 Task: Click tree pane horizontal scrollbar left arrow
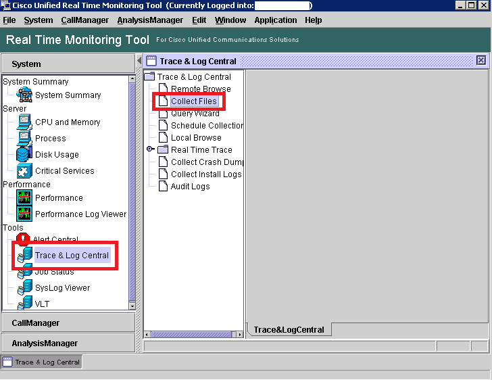(x=147, y=335)
